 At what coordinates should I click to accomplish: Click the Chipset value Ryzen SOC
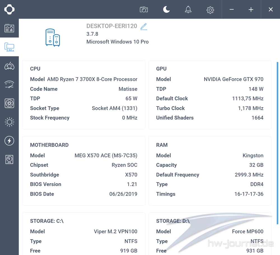125,165
